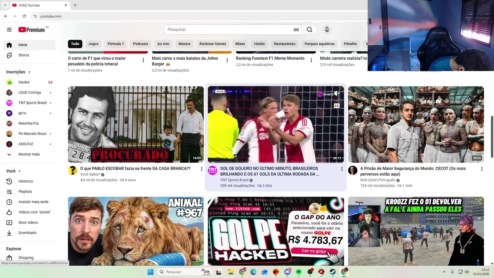Open TNT Sports Brasil in the subscriptions list
The width and height of the screenshot is (494, 278).
(x=29, y=103)
